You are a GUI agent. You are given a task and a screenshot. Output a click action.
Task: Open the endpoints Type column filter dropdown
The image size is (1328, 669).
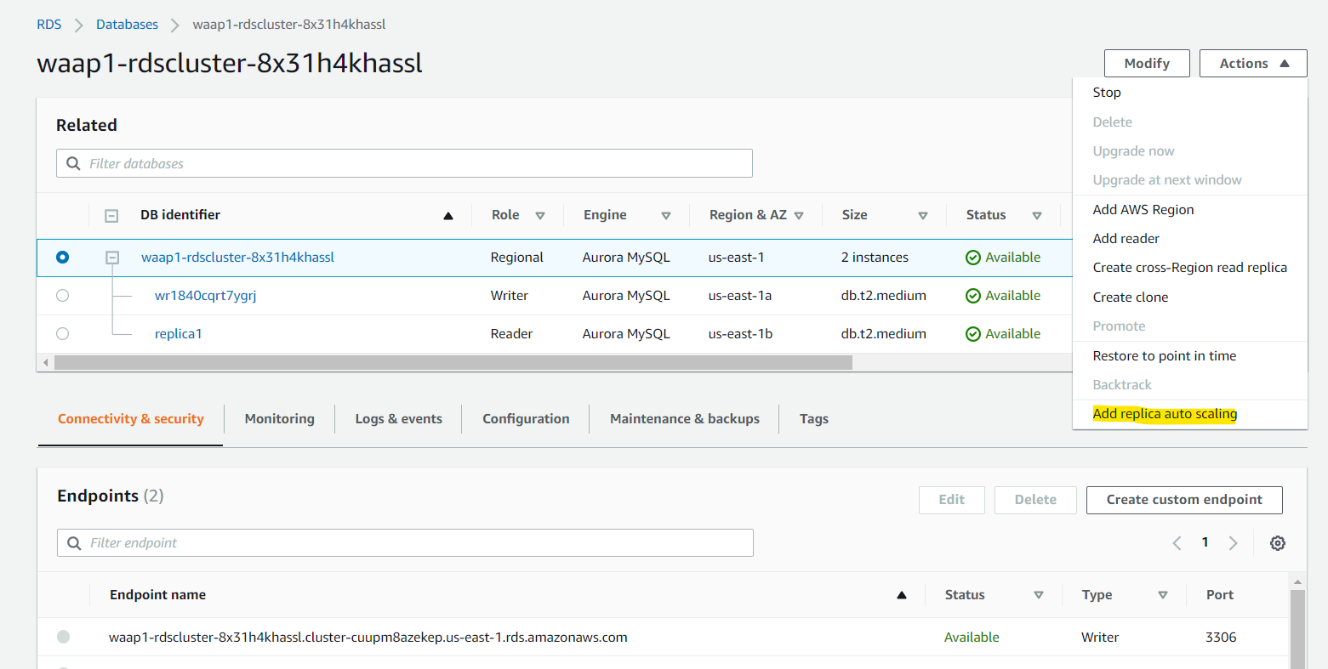tap(1163, 595)
